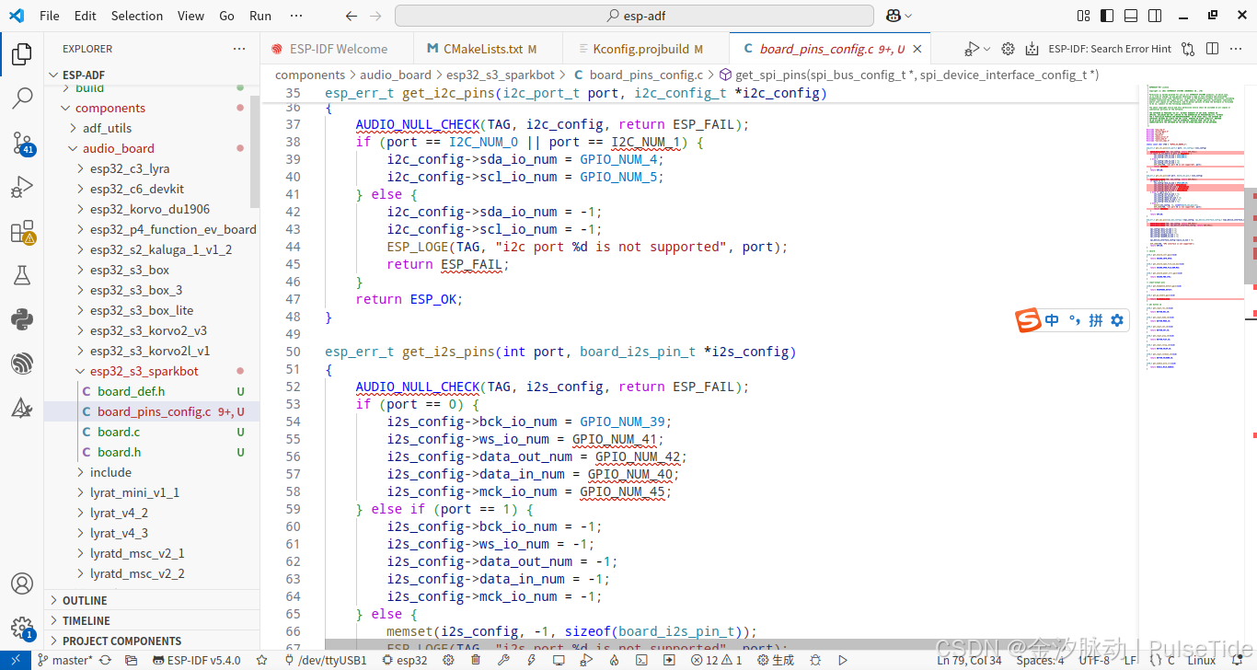
Task: Toggle punctuation mode on IME bar
Action: tap(1074, 320)
